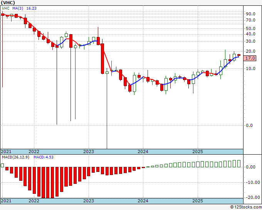Click 2022 on the MACD panel timeline
Viewport: 262px width, 210px height.
(x=34, y=201)
